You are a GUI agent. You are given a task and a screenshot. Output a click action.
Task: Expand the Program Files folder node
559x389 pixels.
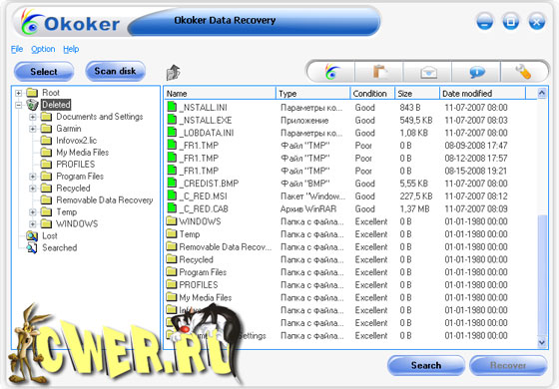click(32, 177)
